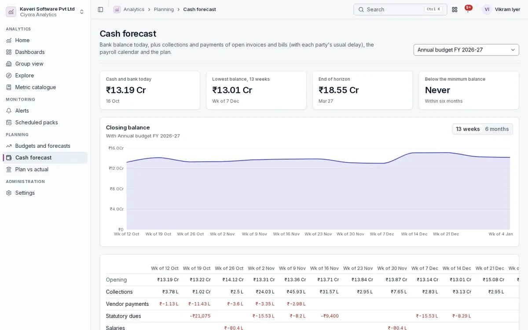Click the End of horizon ₹18.55 Cr value
Image resolution: width=528 pixels, height=330 pixels.
coord(339,90)
